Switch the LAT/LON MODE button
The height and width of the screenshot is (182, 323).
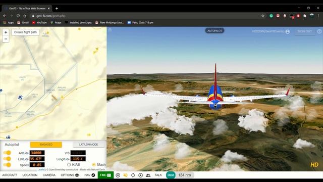click(x=89, y=145)
